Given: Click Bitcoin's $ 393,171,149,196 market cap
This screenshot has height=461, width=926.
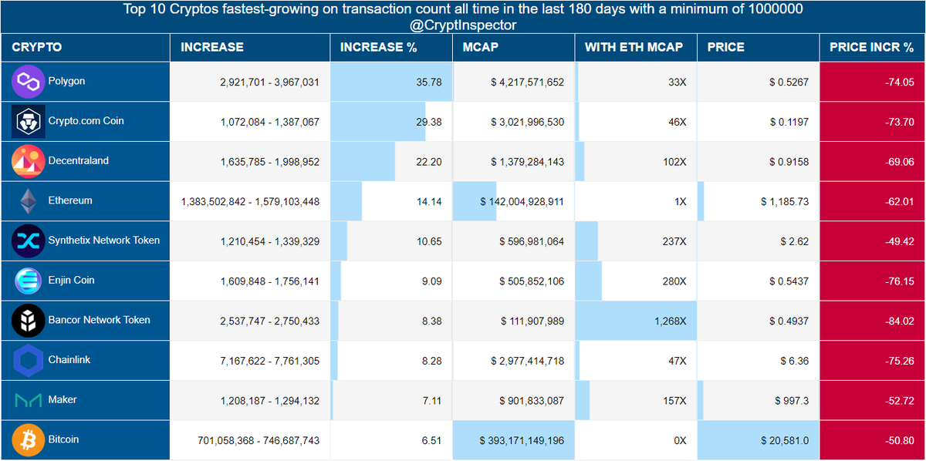Looking at the screenshot, I should 514,440.
